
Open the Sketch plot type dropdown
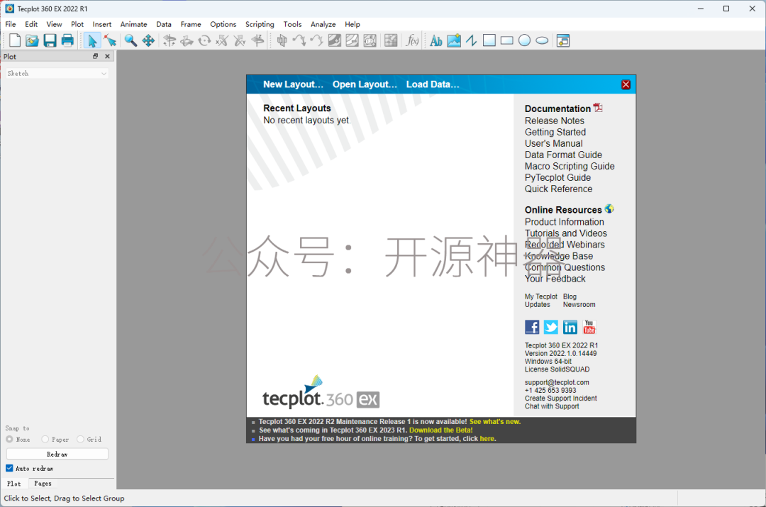57,73
